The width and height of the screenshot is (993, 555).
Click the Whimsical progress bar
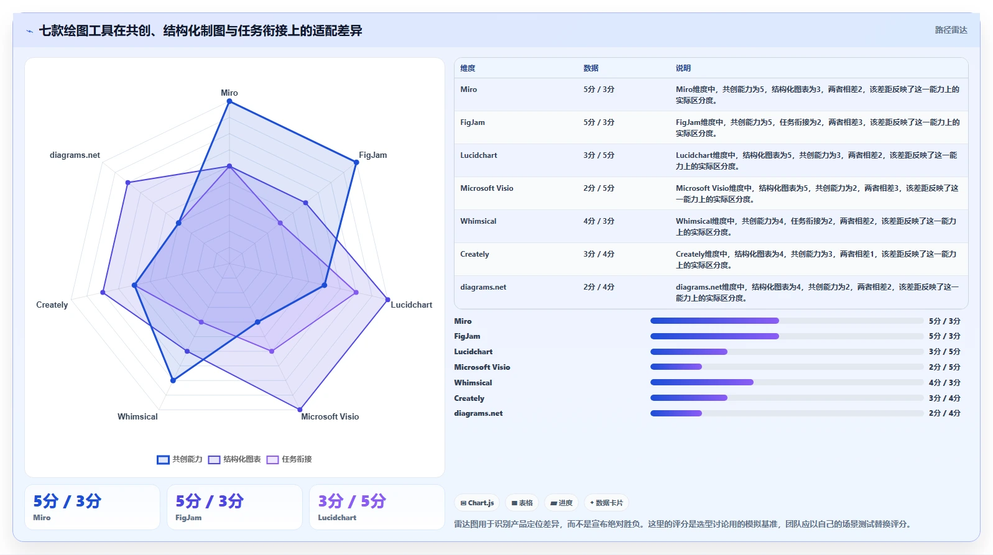(787, 382)
